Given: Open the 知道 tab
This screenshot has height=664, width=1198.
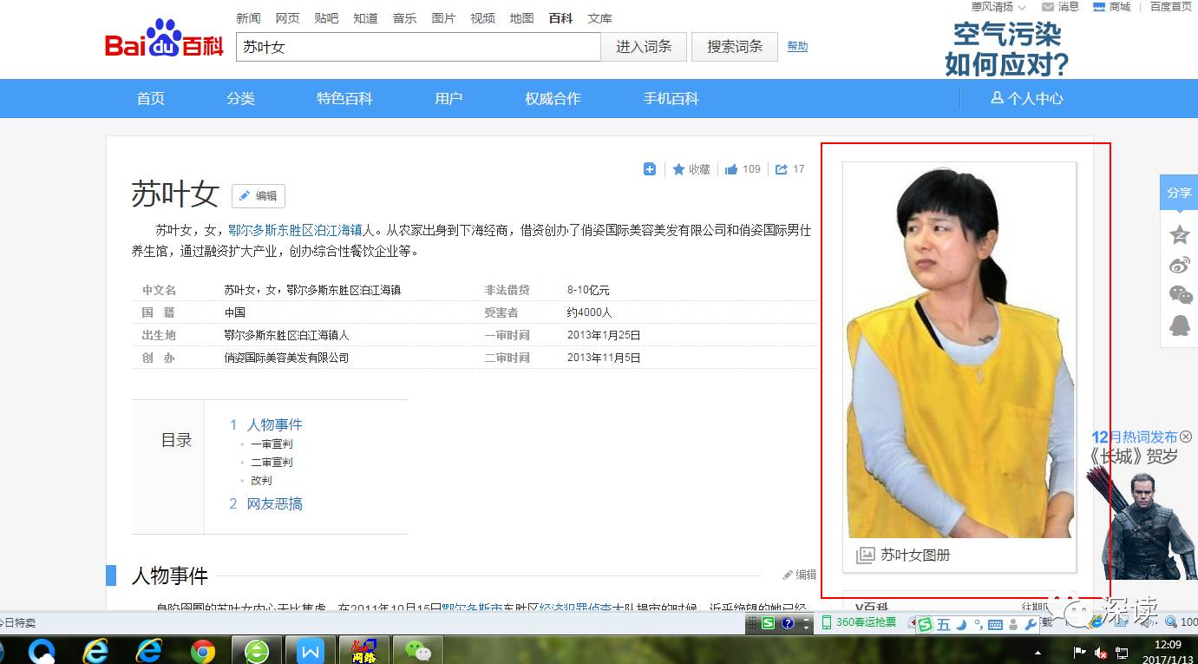Looking at the screenshot, I should (365, 18).
